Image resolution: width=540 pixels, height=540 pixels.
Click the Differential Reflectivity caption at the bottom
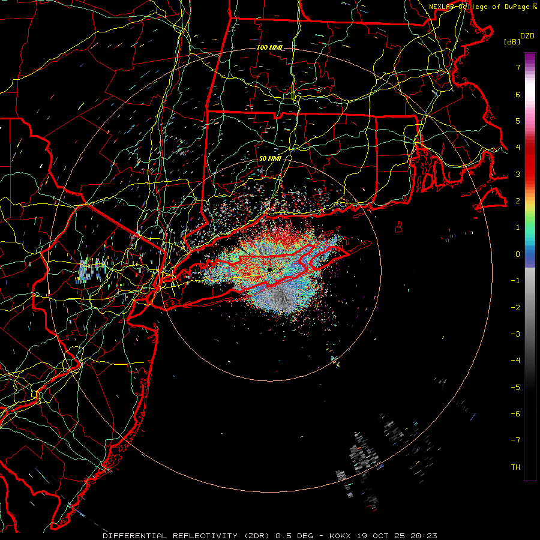(269, 536)
